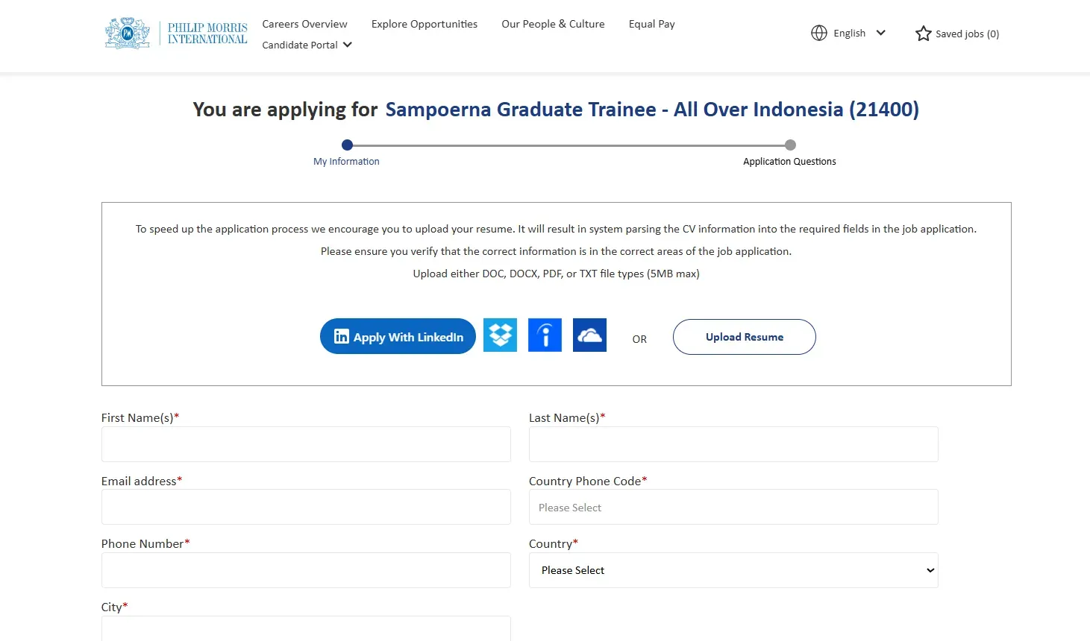The width and height of the screenshot is (1090, 641).
Task: Open the Equal Pay page
Action: pos(651,24)
